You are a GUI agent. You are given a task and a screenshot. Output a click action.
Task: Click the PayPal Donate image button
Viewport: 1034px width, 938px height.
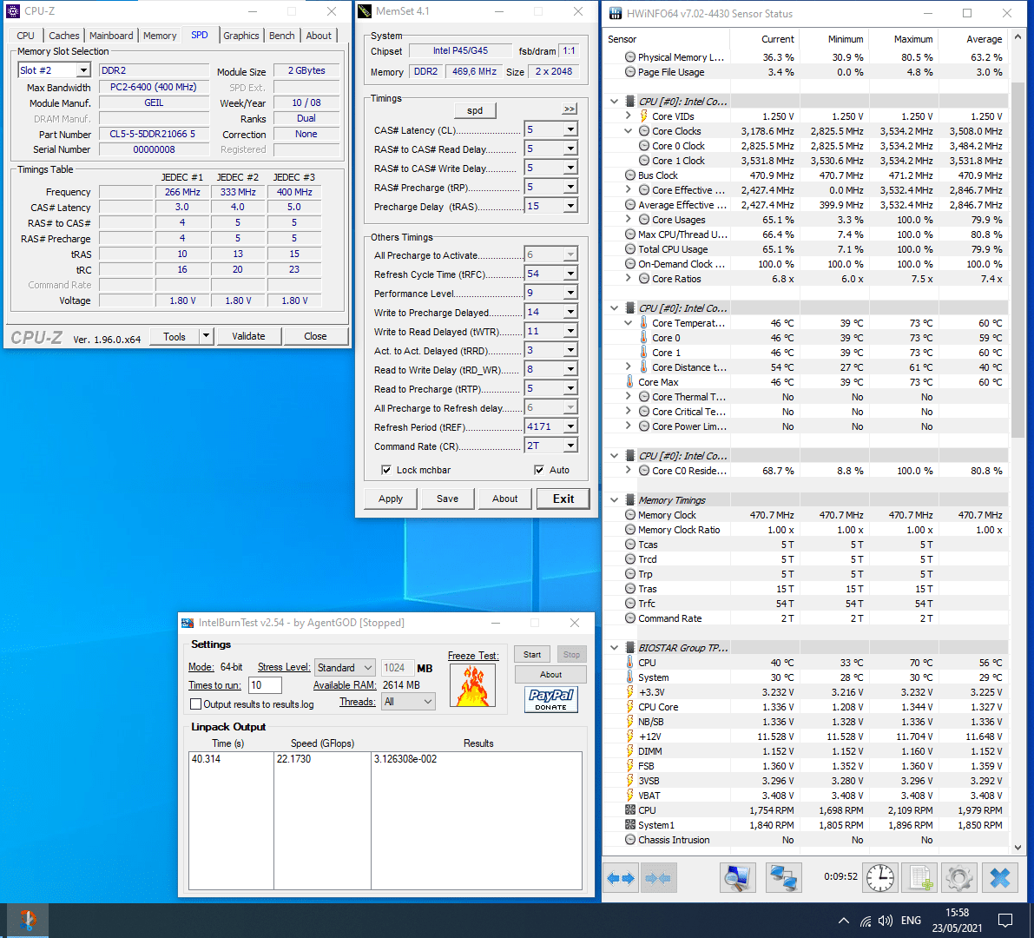point(551,699)
